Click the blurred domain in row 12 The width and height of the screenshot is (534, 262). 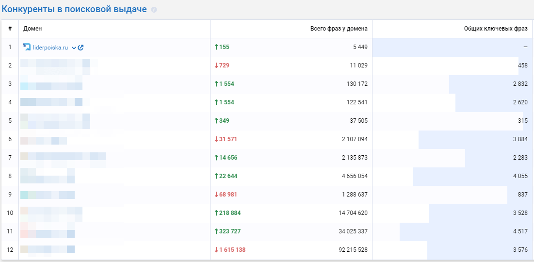(48, 250)
